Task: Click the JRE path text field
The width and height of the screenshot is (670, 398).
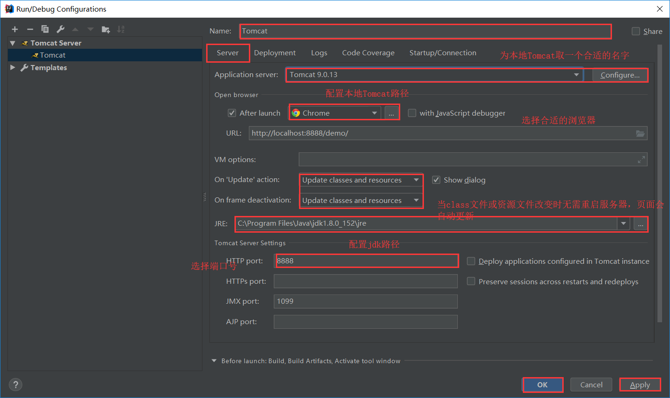Action: point(427,223)
